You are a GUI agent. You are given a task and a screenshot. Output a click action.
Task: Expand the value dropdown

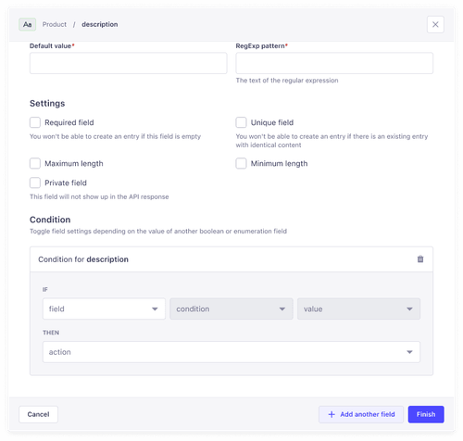pos(358,309)
